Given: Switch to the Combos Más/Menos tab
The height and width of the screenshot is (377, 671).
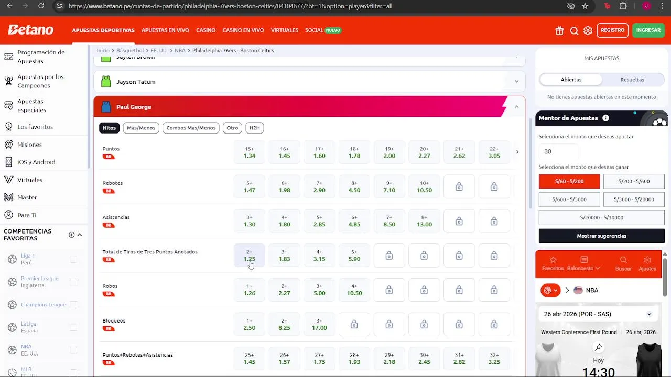Looking at the screenshot, I should (191, 128).
